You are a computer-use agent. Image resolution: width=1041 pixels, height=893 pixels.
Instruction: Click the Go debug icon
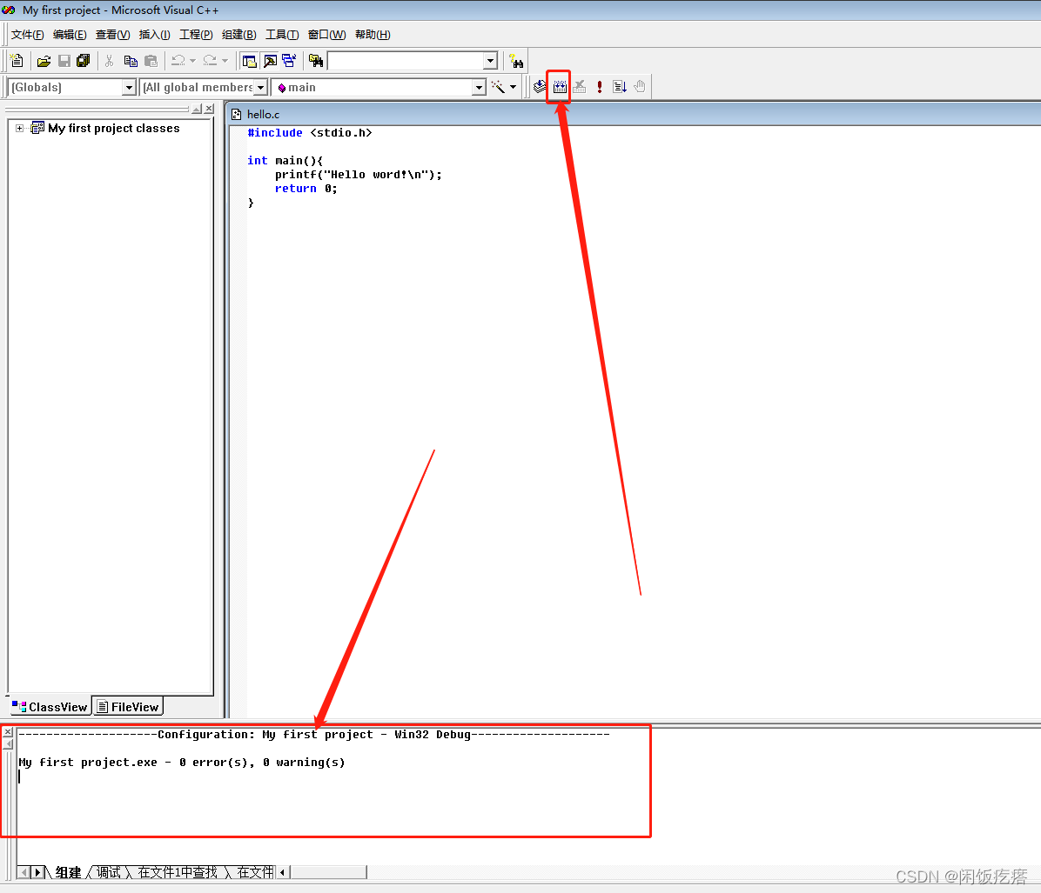[x=620, y=87]
